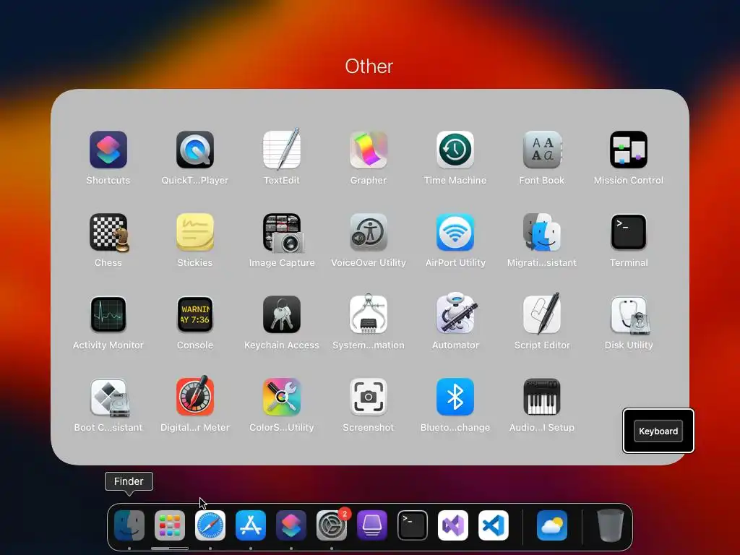Image resolution: width=740 pixels, height=555 pixels.
Task: Launch QuickTime Player
Action: 195,150
